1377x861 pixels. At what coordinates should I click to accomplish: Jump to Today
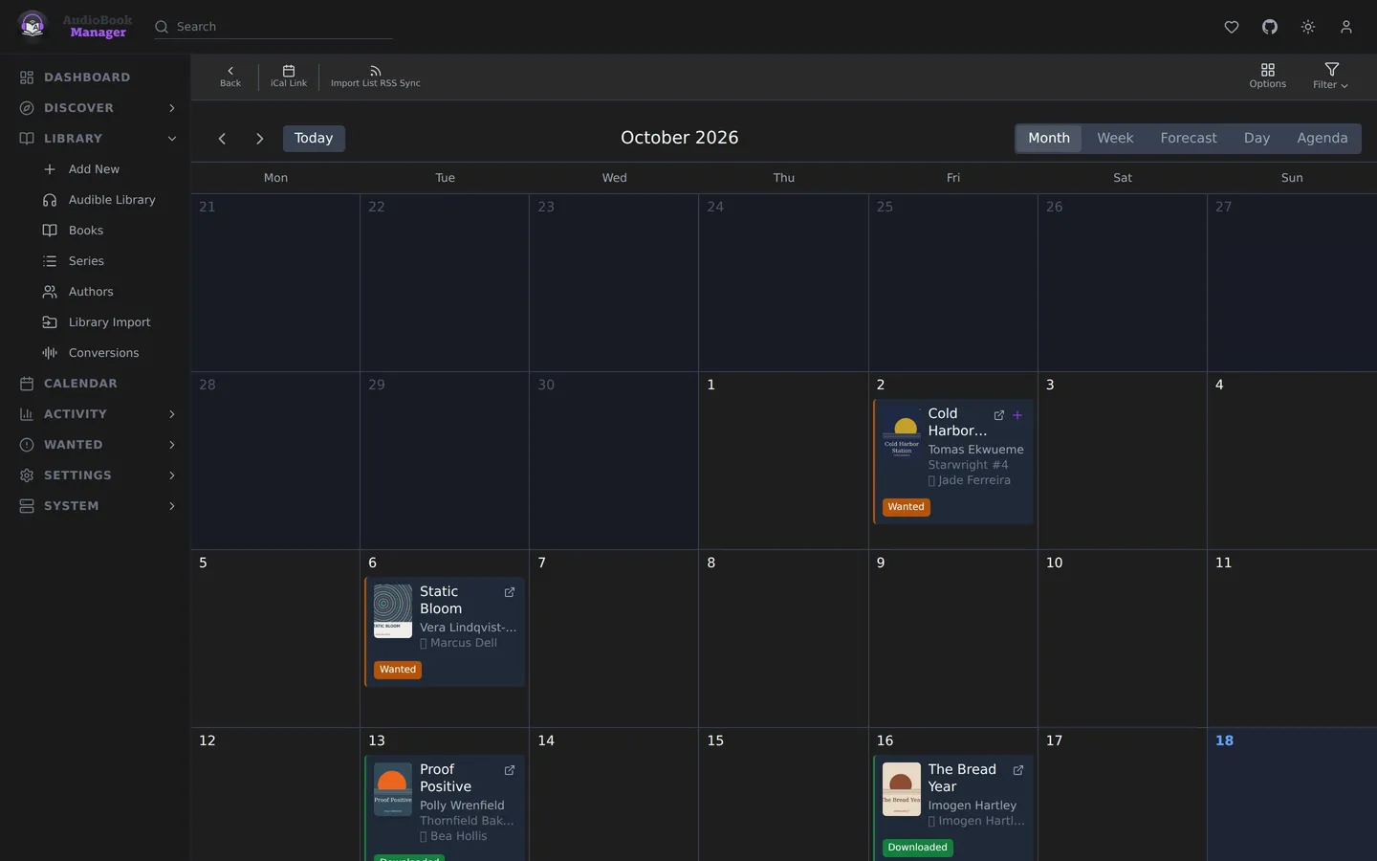tap(314, 139)
